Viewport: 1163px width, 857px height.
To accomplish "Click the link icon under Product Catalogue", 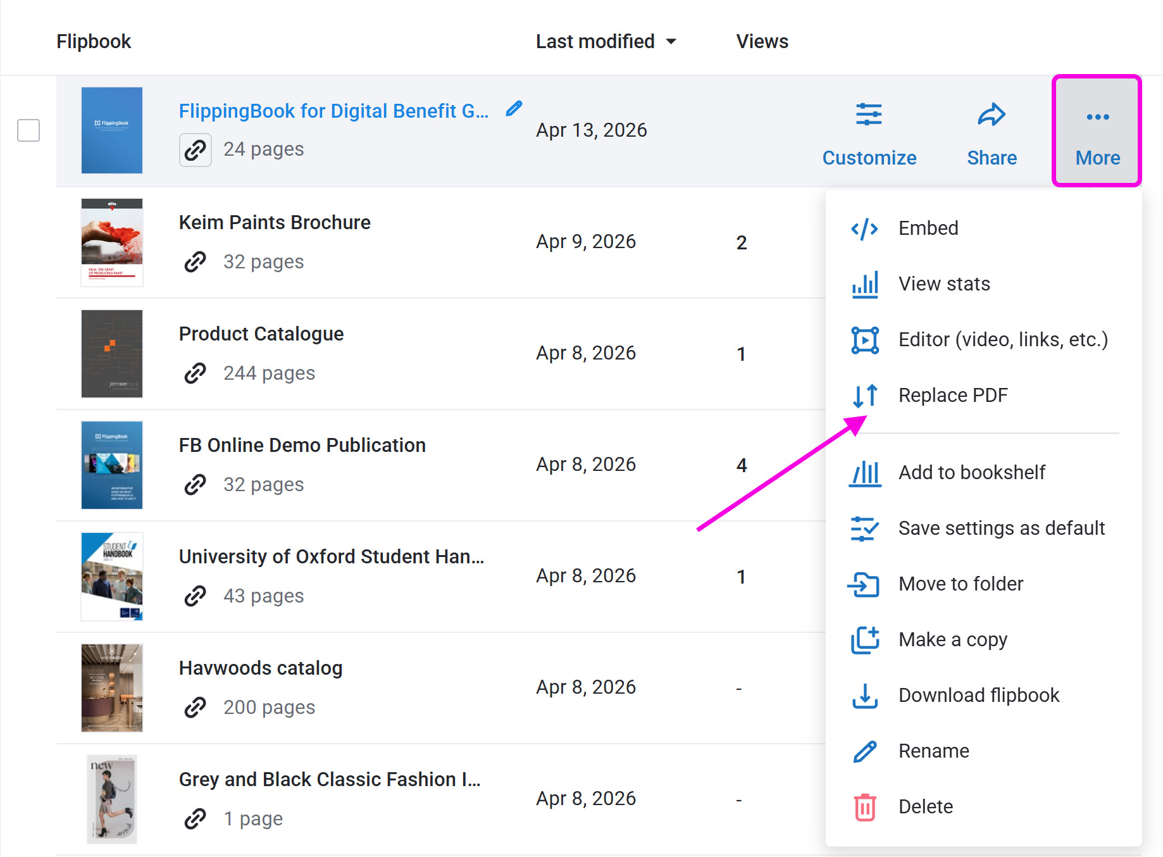I will [195, 373].
